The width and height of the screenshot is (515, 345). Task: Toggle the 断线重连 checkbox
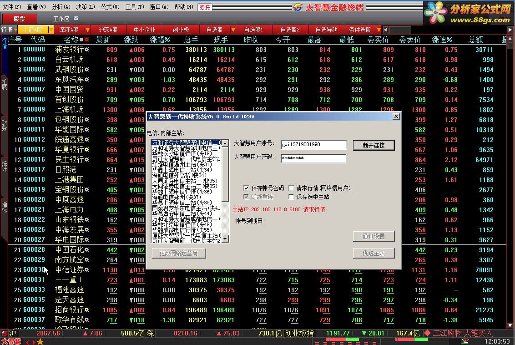click(x=246, y=197)
